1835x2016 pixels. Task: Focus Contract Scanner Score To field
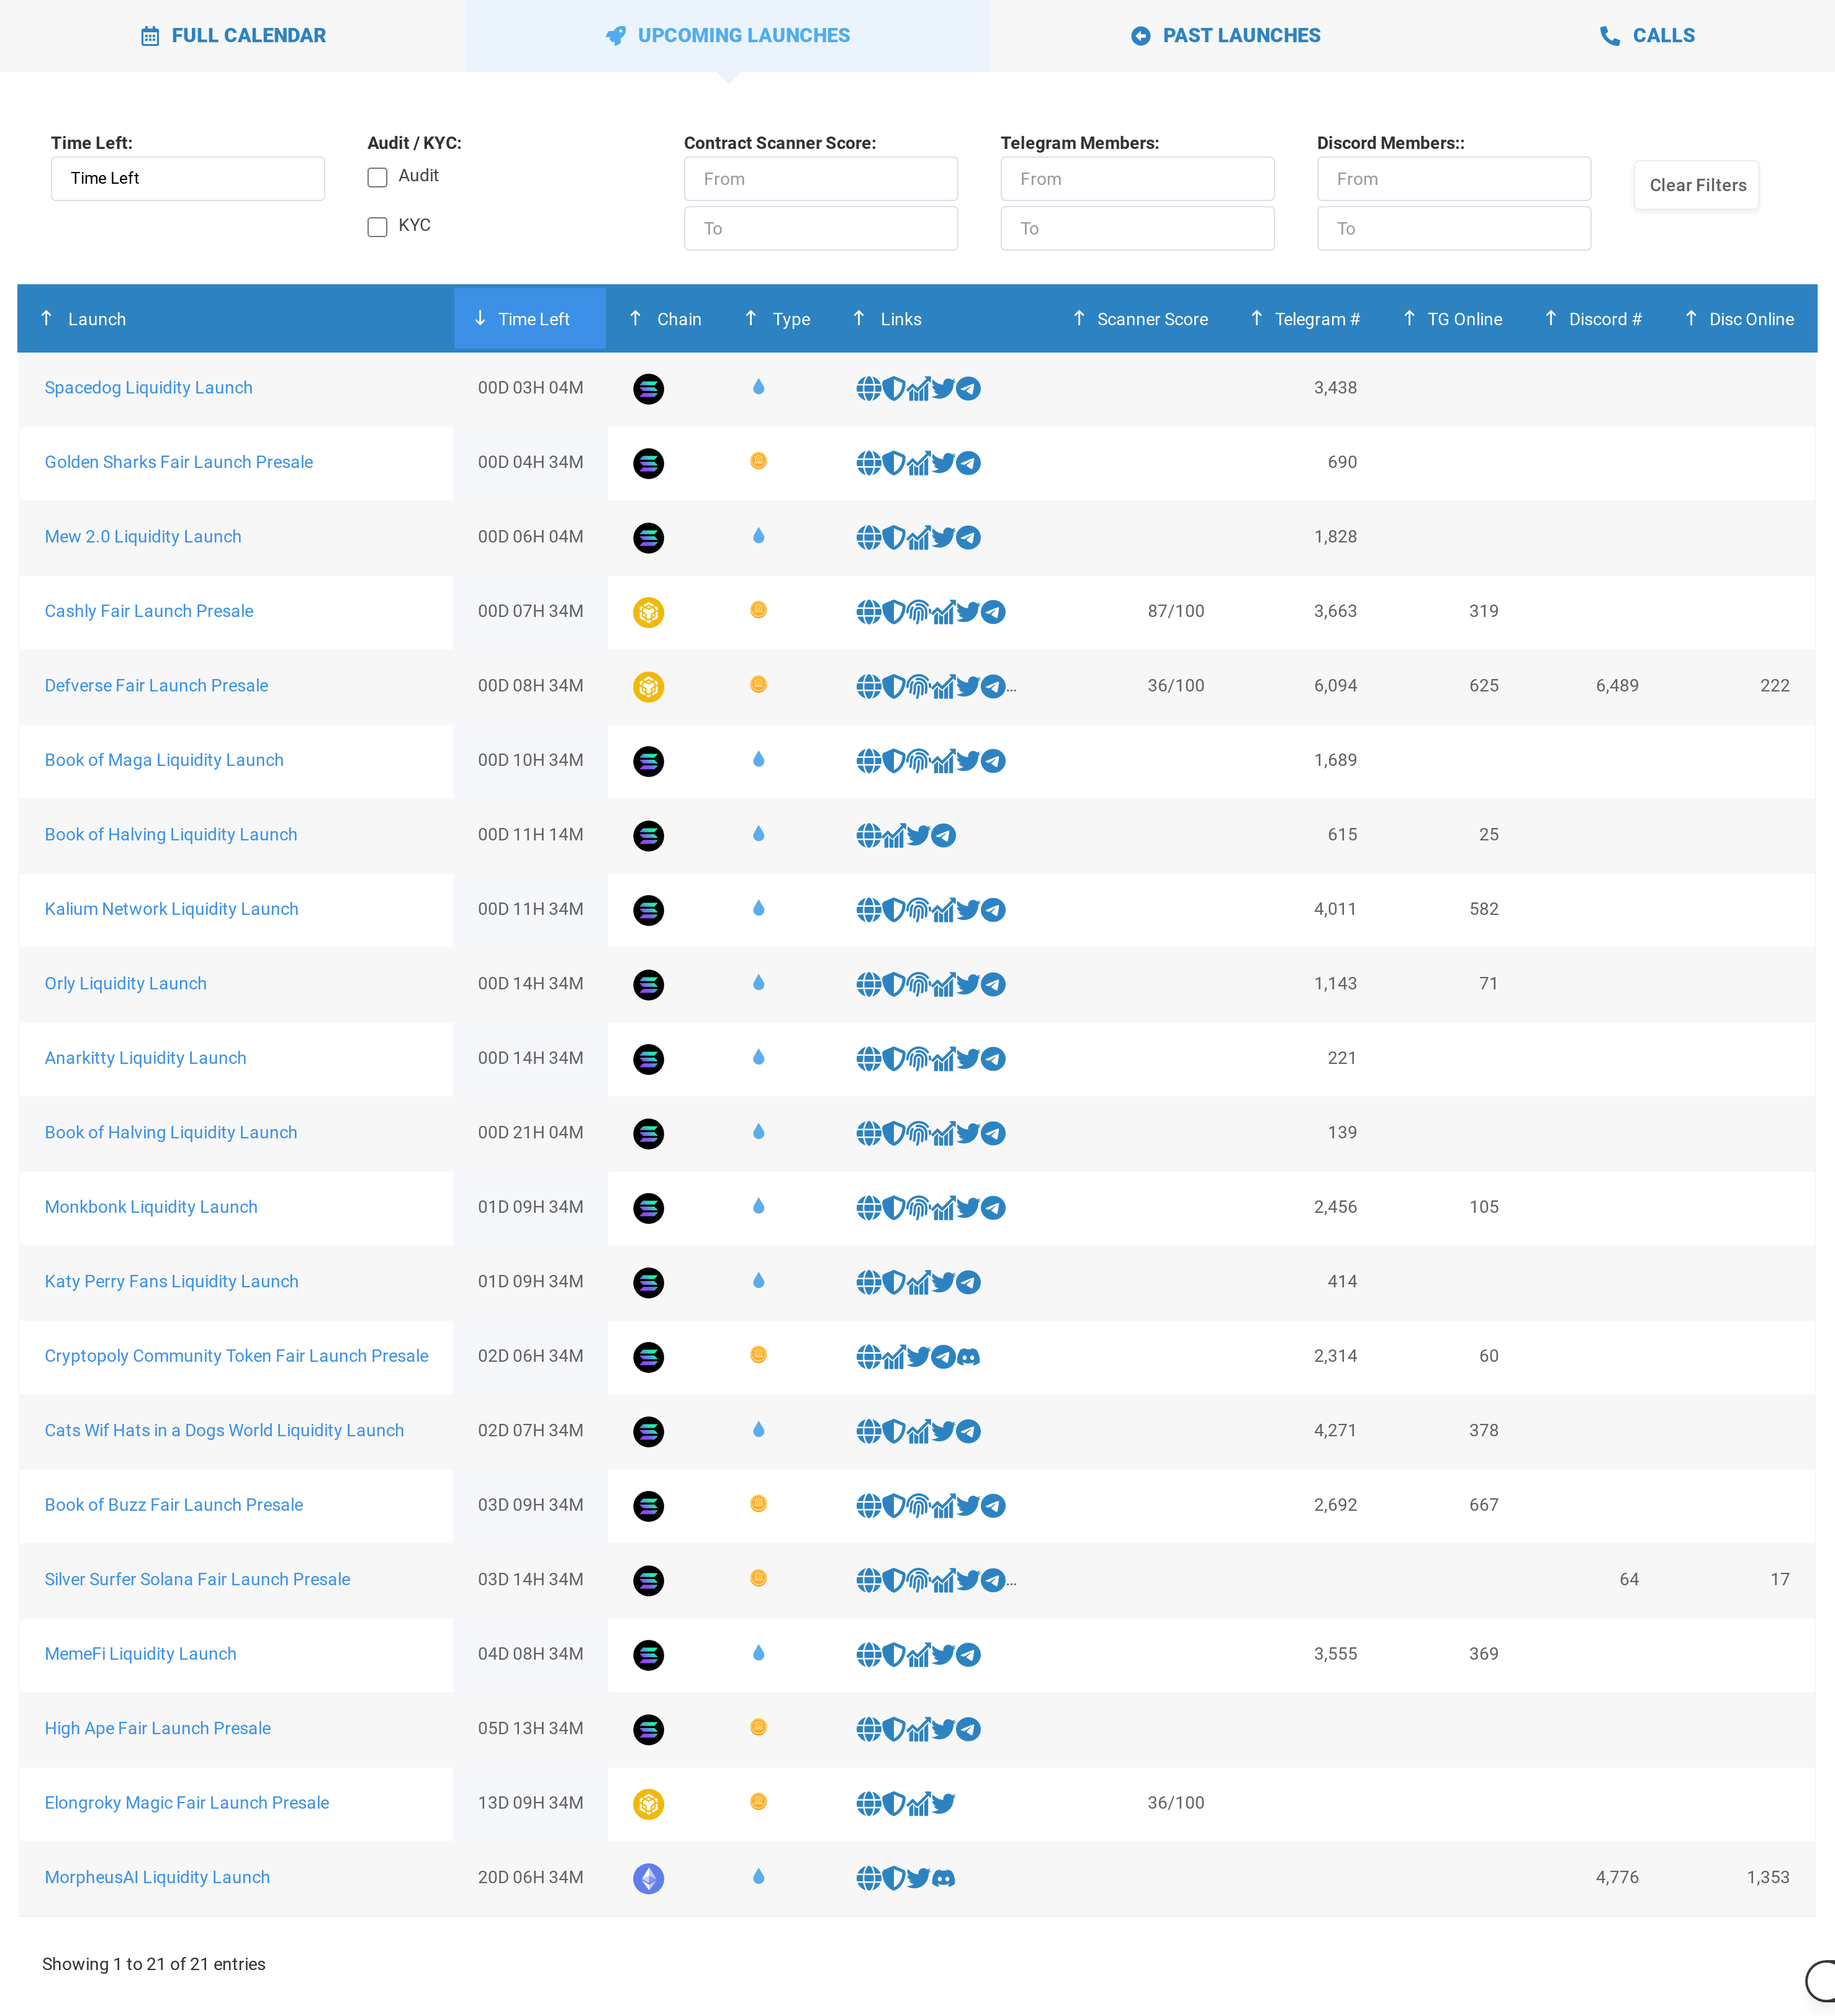(820, 228)
